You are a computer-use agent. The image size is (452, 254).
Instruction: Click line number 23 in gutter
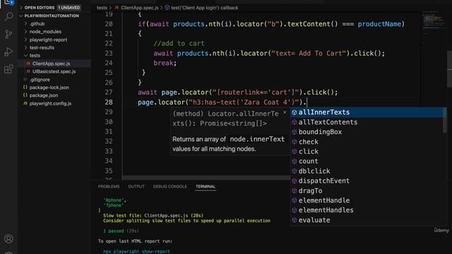click(x=109, y=54)
